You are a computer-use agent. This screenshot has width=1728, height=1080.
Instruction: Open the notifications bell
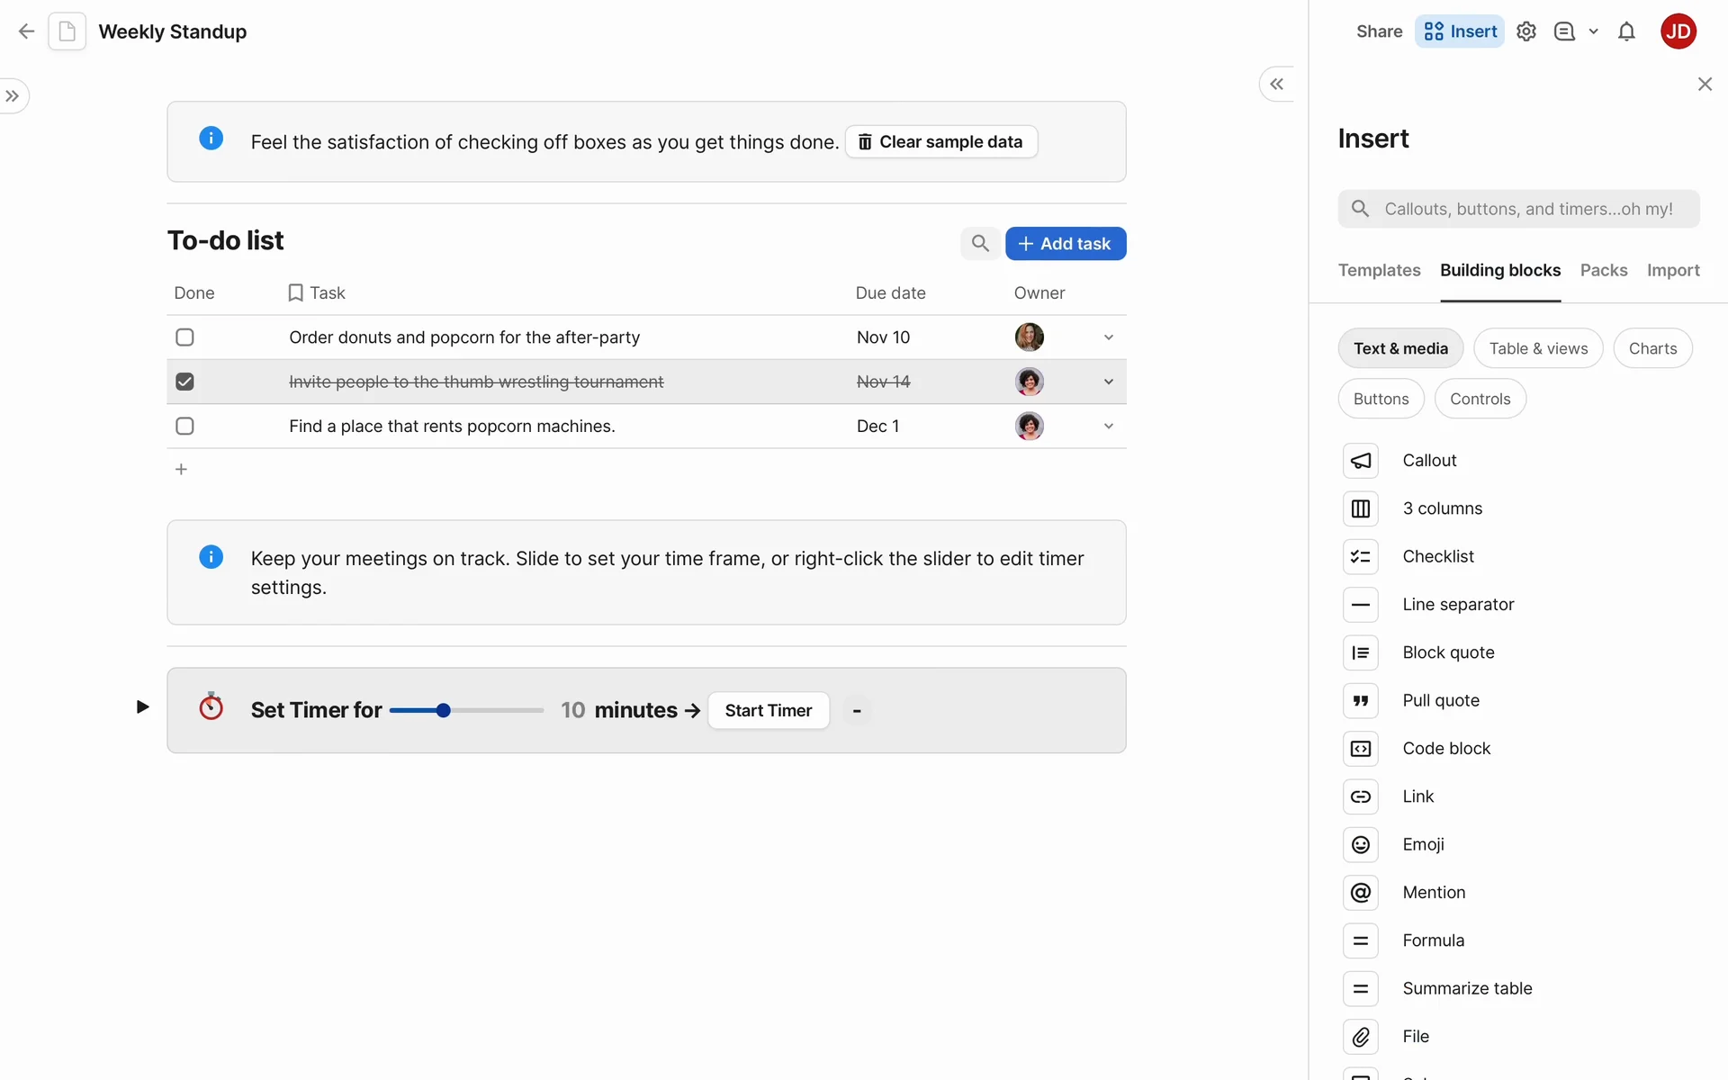1625,31
